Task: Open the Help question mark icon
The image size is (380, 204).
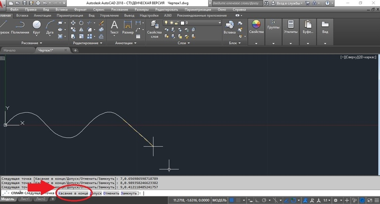Action: (x=327, y=3)
